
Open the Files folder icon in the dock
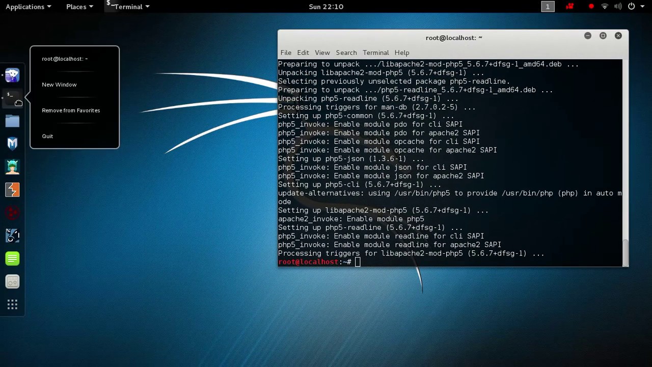point(12,121)
